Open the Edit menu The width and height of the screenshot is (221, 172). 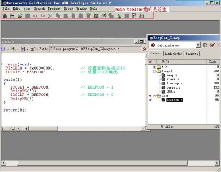point(17,9)
